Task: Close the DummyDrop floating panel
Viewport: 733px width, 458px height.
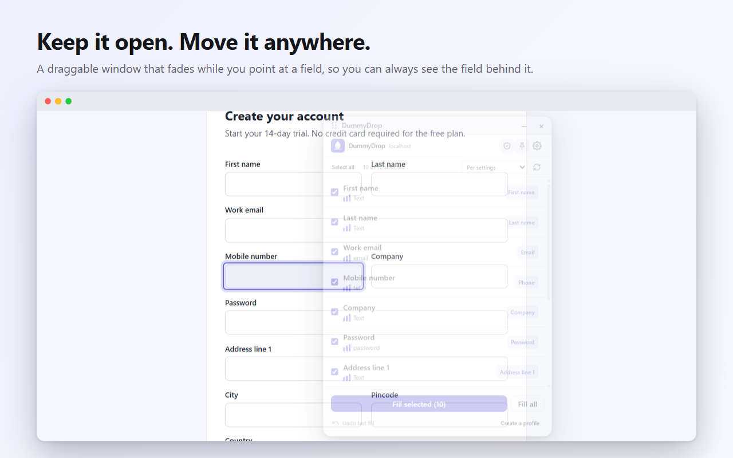Action: pos(541,126)
